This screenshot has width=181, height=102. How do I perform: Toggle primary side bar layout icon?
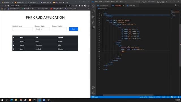tap(158, 2)
